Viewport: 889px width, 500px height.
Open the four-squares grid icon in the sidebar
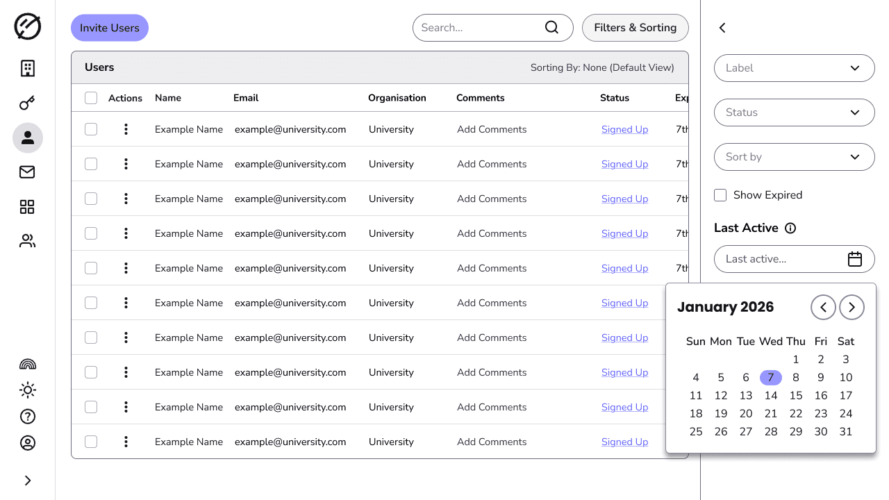point(28,207)
